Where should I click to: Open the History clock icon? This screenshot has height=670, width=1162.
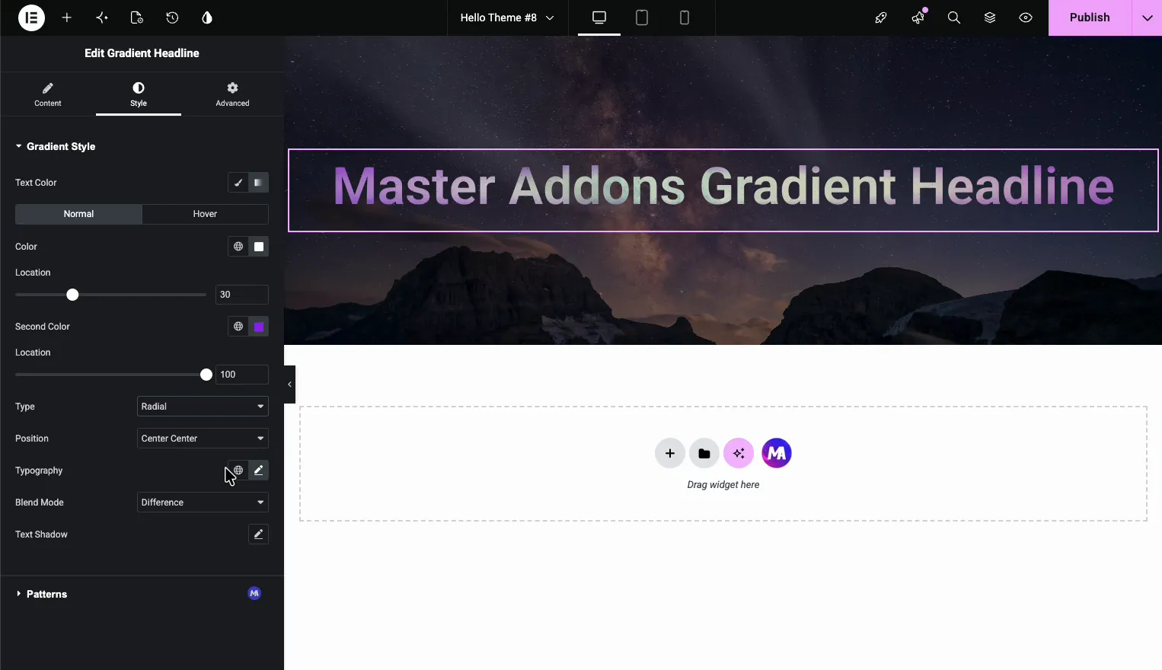pyautogui.click(x=172, y=18)
